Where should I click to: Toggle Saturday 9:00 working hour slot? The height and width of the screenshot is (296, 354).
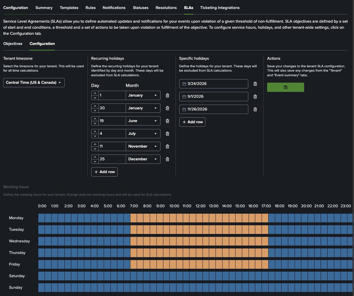coord(160,276)
